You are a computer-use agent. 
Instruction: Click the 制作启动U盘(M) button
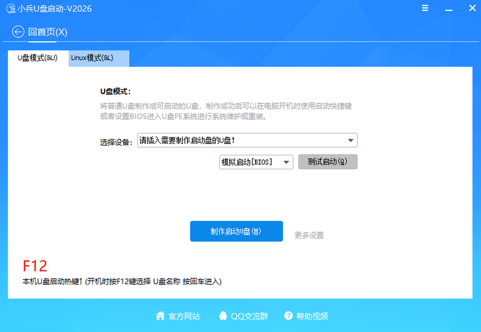click(236, 231)
